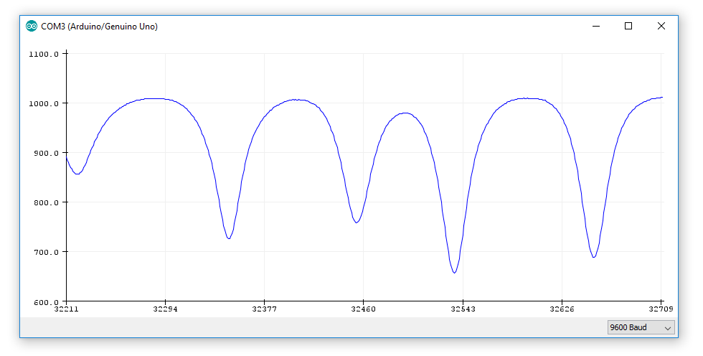Click the 700.0 y-axis label
The height and width of the screenshot is (356, 703).
click(46, 252)
